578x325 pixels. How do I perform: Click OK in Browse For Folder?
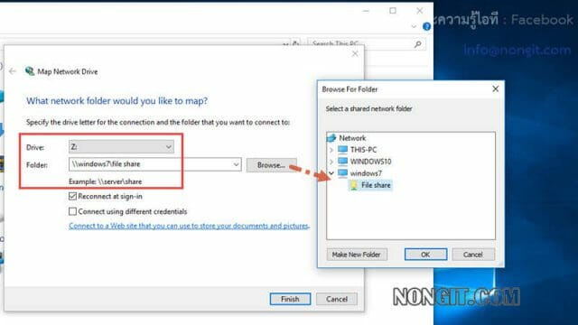(425, 255)
